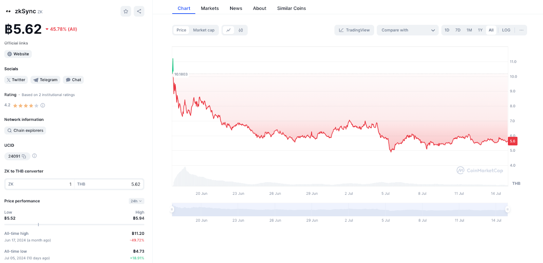The height and width of the screenshot is (263, 543).
Task: Click the left handle of chart range slider
Action: click(172, 209)
